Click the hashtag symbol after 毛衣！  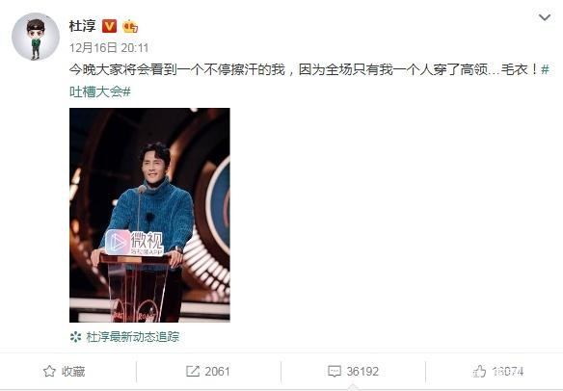(545, 69)
